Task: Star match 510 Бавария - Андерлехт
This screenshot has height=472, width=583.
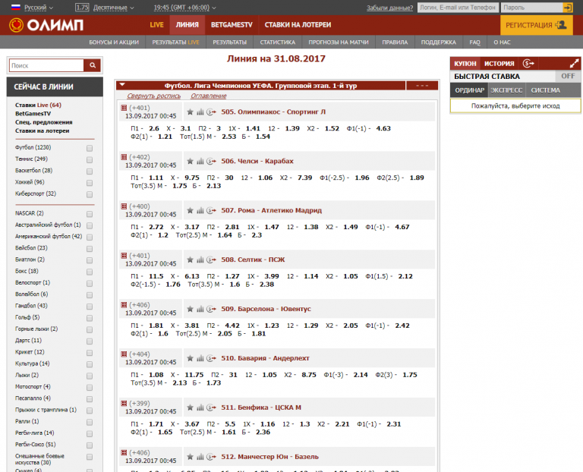Action: [190, 358]
